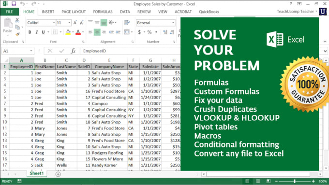Click the Cut scissors icon
Image resolution: width=329 pixels, height=185 pixels.
(x=17, y=20)
